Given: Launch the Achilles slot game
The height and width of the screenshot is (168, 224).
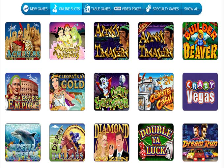Looking at the screenshot, I should [x=23, y=41].
